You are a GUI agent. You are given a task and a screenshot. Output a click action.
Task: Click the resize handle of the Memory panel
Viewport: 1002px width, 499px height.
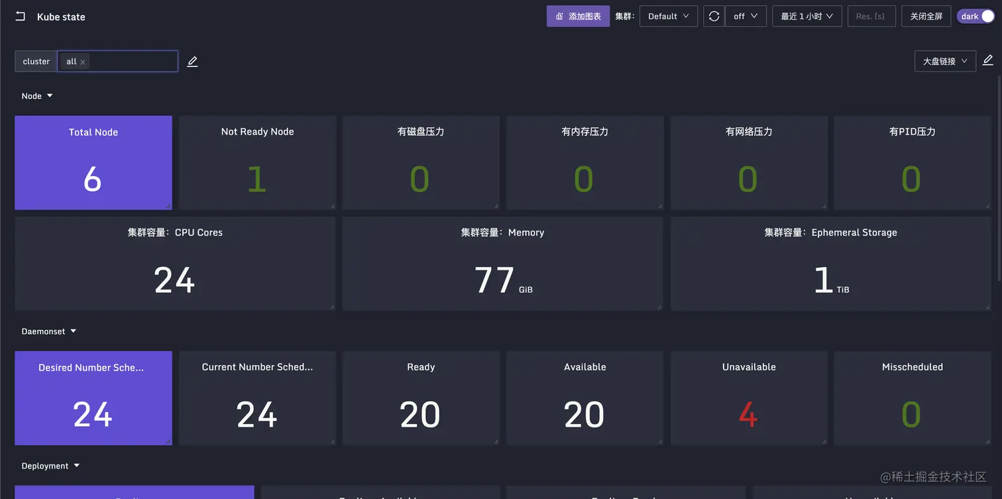(659, 307)
